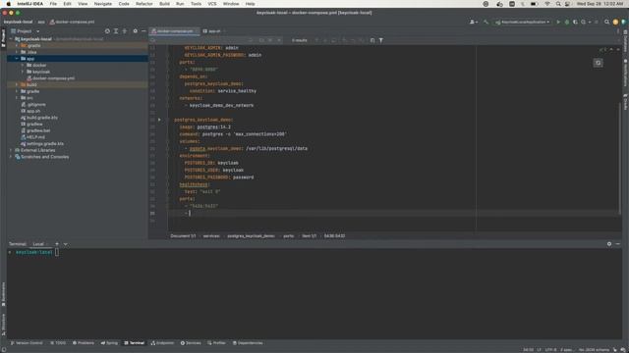Image resolution: width=629 pixels, height=353 pixels.
Task: Open the Endpoints tool window
Action: pyautogui.click(x=162, y=343)
